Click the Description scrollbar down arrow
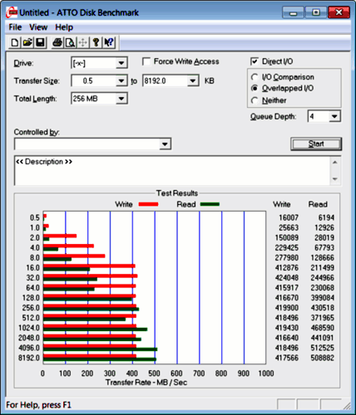The height and width of the screenshot is (415, 356). pos(335,178)
